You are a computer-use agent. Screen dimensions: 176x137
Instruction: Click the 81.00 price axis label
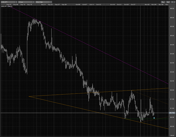pos(172,108)
